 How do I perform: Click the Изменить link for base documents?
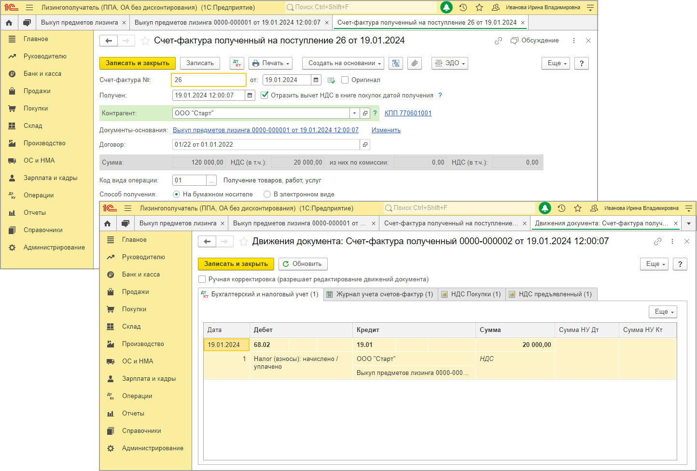(x=386, y=130)
